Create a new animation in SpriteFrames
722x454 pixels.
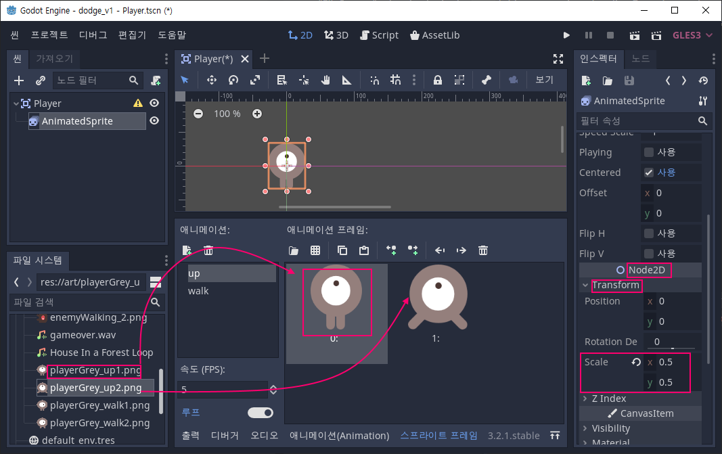(x=187, y=250)
